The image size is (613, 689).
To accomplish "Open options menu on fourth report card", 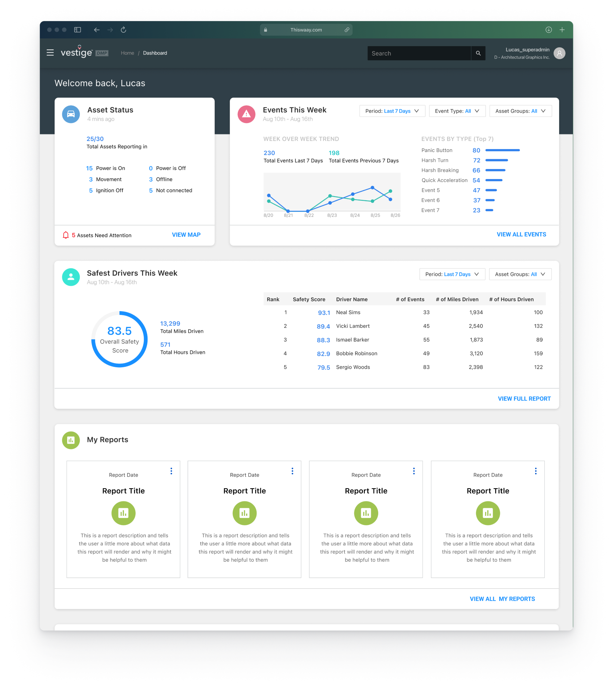I will [535, 471].
